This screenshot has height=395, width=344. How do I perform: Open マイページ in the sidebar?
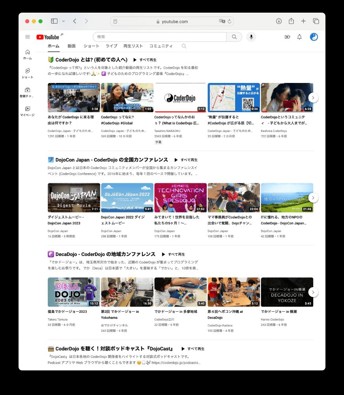tap(28, 111)
